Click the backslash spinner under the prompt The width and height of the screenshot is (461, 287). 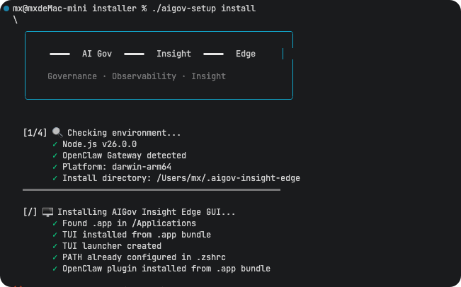tap(16, 20)
